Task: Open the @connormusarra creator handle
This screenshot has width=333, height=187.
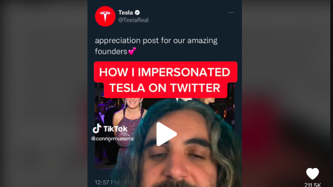Action: click(112, 139)
